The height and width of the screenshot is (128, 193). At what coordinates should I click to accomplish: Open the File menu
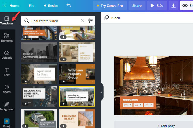point(31,6)
